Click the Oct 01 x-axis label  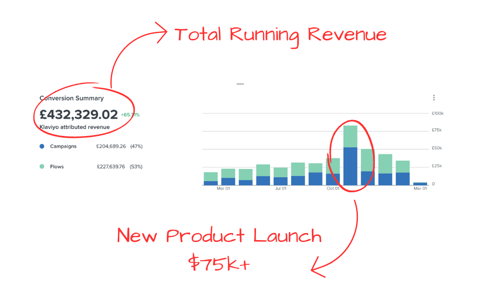tap(333, 189)
